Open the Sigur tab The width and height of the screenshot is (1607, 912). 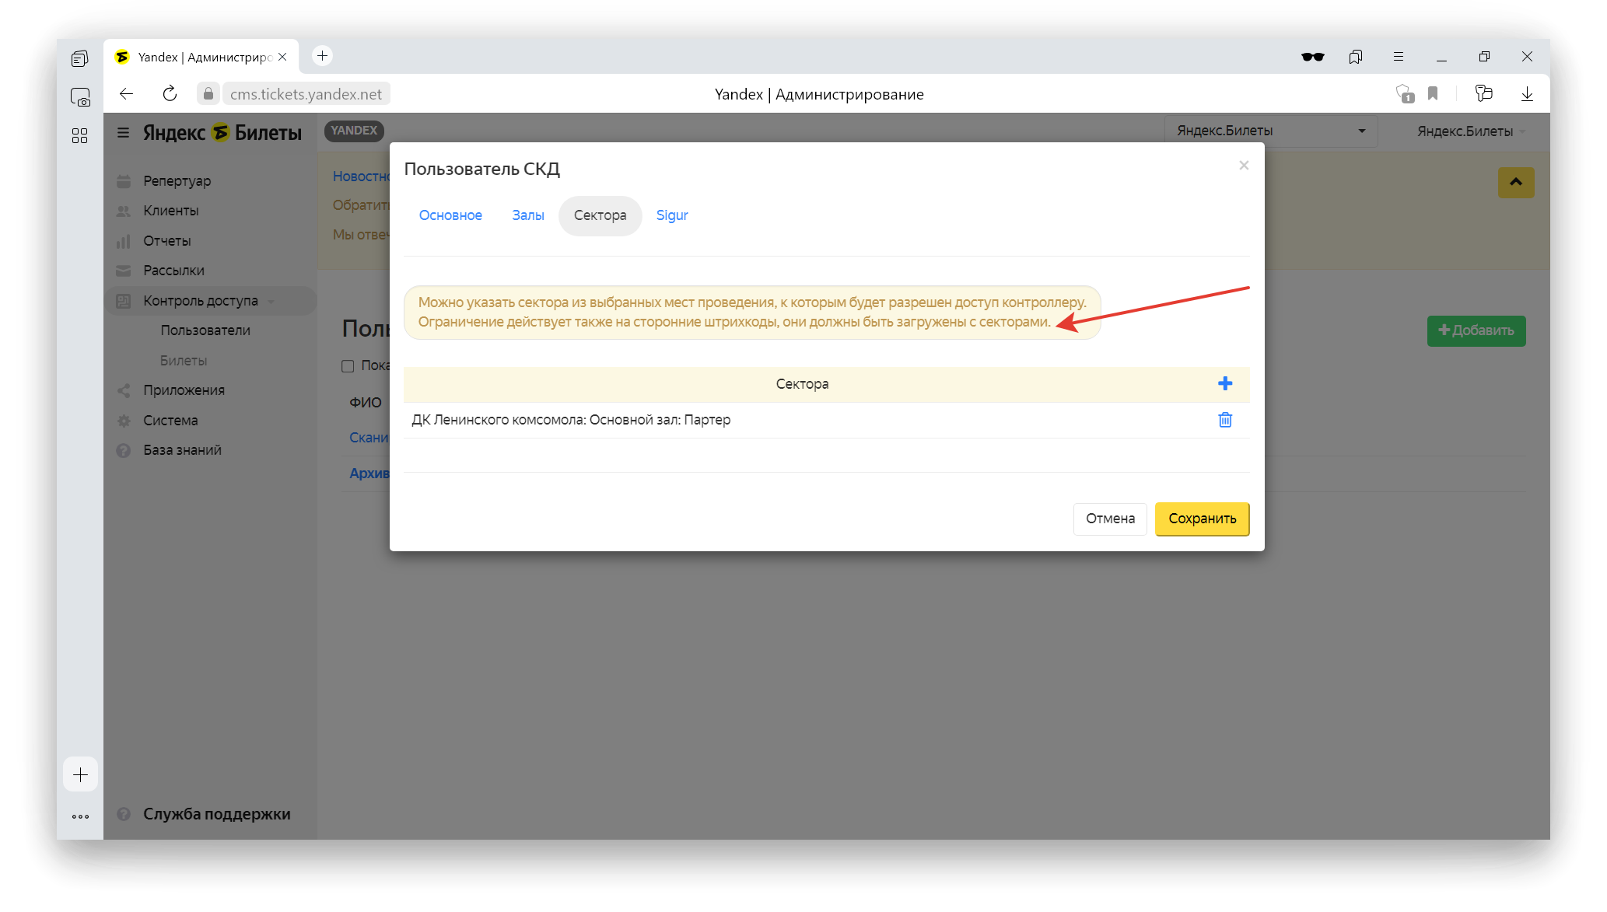coord(672,215)
